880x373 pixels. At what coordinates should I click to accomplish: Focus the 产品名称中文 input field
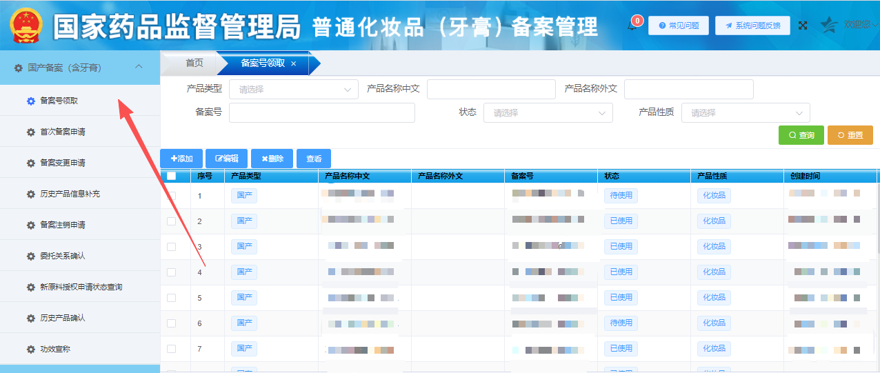coord(491,89)
